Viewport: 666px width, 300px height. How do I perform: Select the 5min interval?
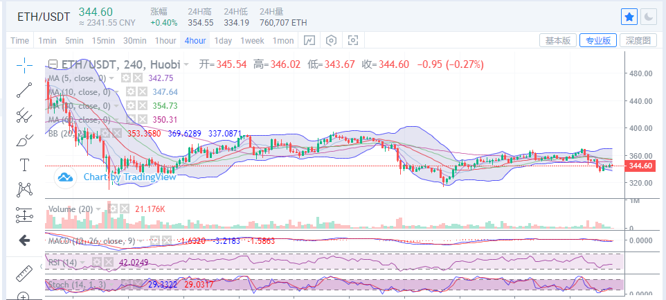[74, 41]
